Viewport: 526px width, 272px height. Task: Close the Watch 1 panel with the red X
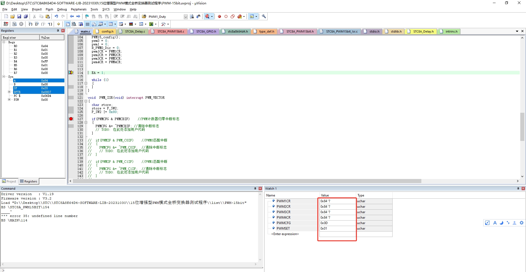[523, 189]
